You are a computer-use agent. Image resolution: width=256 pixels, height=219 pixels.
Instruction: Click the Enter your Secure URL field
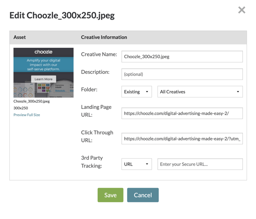point(200,164)
